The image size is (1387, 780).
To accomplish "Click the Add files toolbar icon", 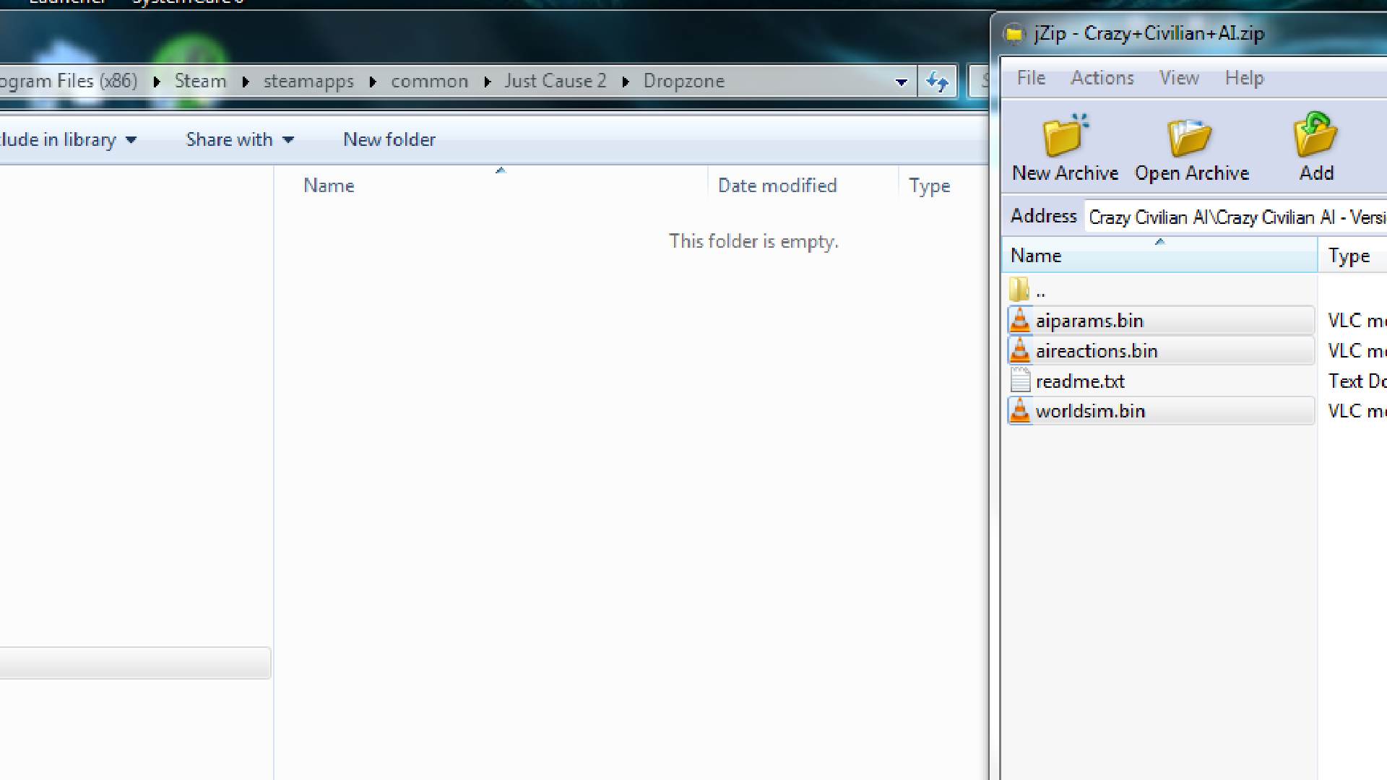I will (1315, 135).
